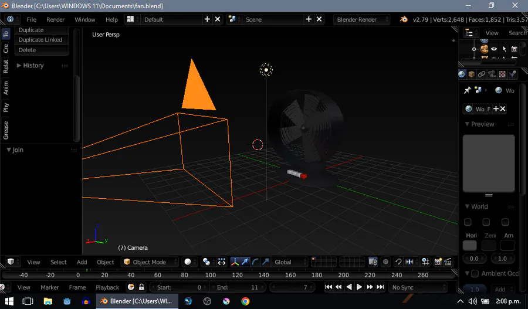528x309 pixels.
Task: Open the Object Mode dropdown
Action: point(150,262)
